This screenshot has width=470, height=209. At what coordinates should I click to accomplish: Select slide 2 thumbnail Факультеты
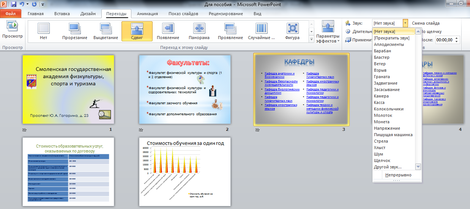tap(185, 89)
